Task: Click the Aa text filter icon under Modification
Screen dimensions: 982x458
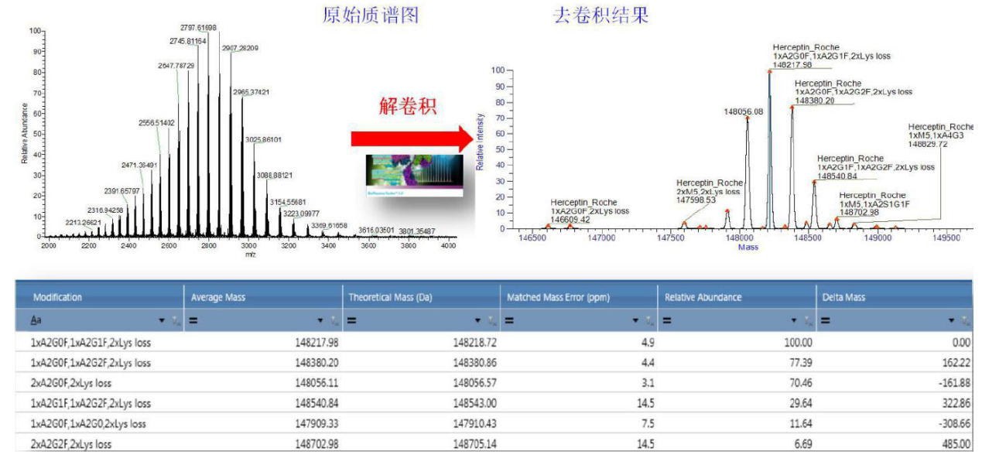Action: [36, 320]
